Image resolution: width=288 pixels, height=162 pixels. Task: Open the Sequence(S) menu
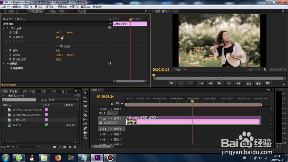[x=50, y=7]
